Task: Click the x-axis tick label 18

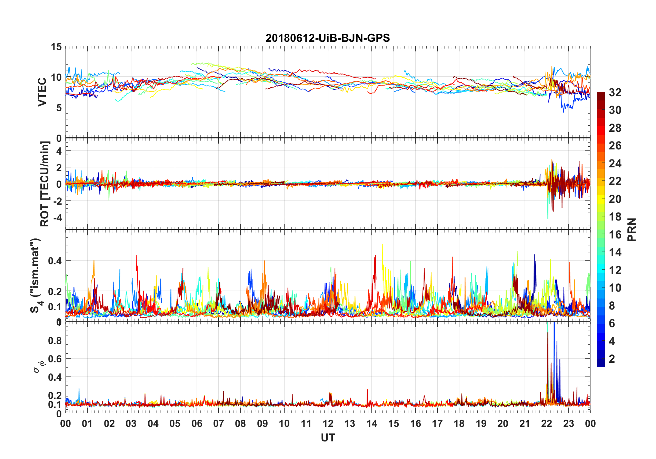Action: 459,424
